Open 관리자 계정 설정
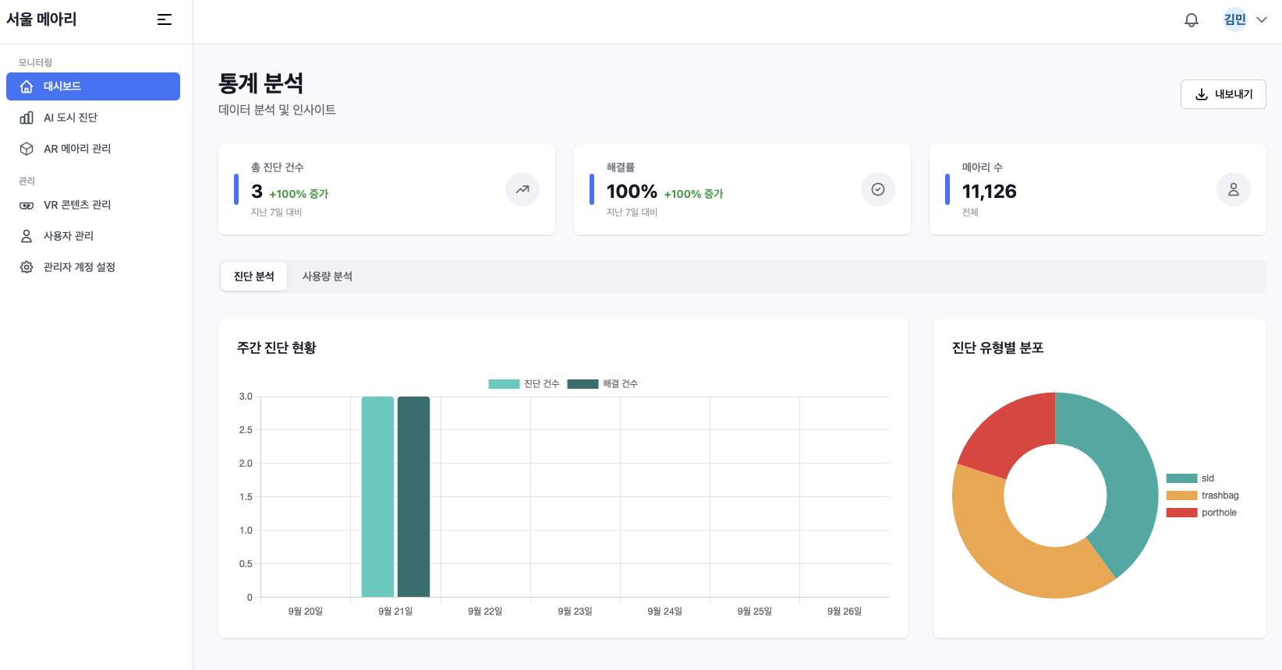The height and width of the screenshot is (670, 1282). click(x=93, y=267)
